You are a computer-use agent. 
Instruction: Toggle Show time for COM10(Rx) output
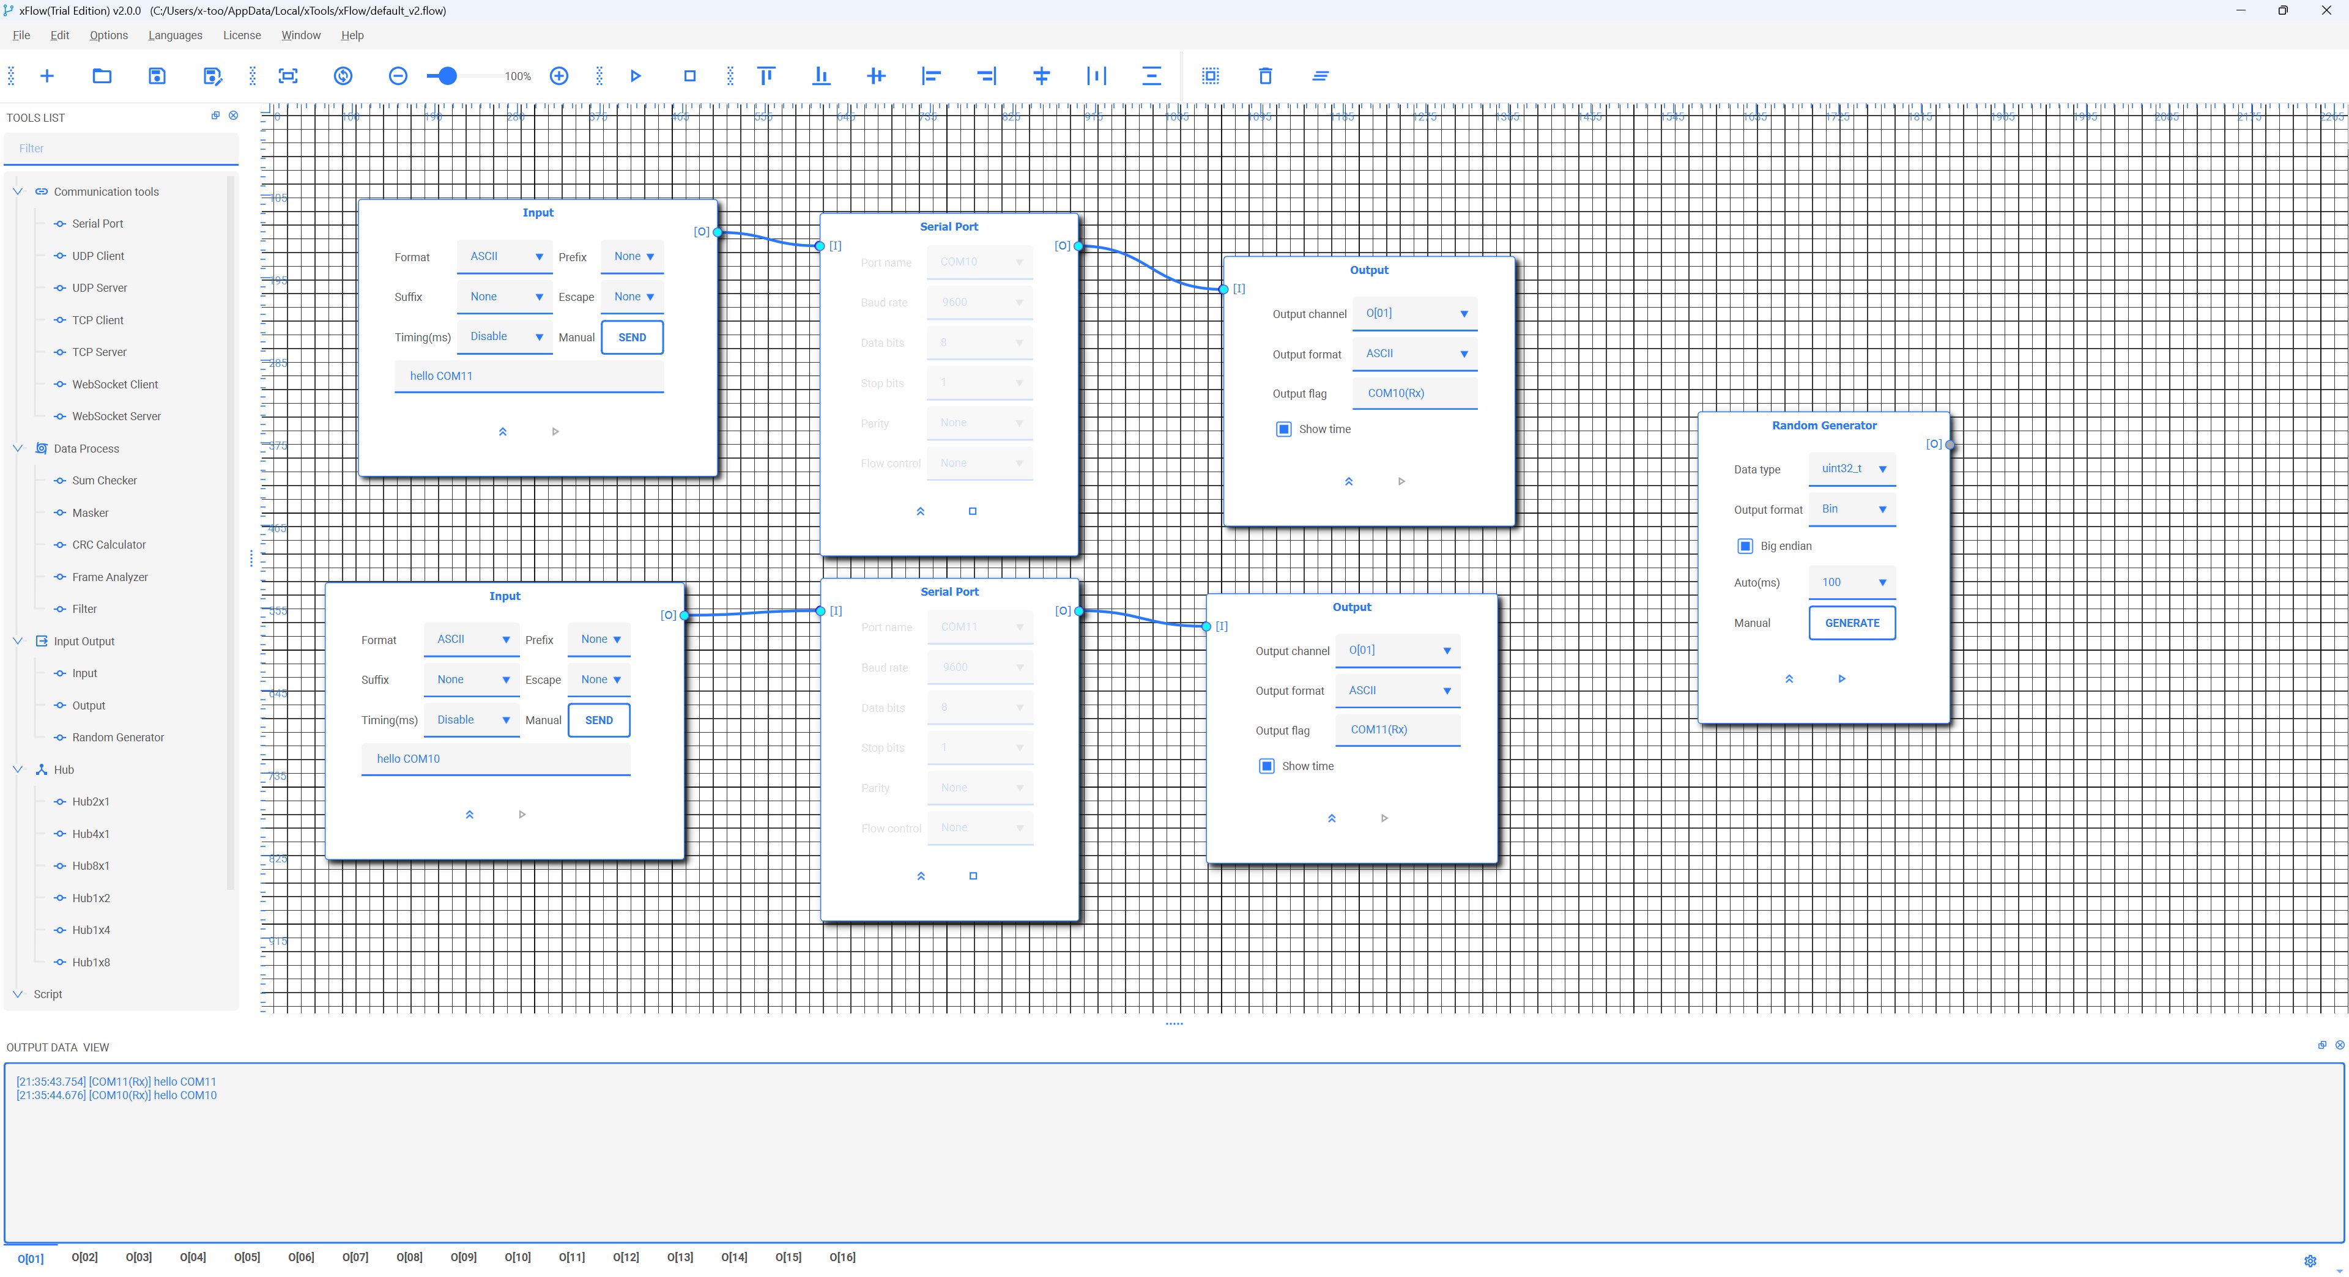1283,429
